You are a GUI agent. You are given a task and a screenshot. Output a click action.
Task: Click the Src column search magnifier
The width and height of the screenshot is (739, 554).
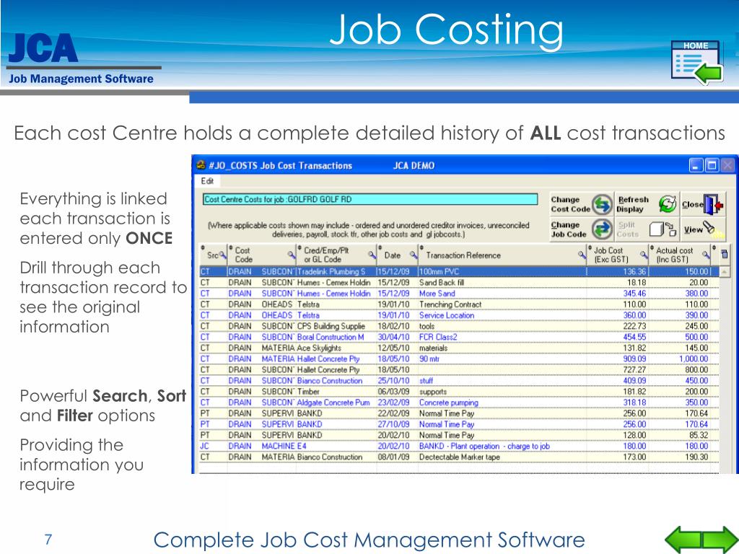tap(223, 256)
